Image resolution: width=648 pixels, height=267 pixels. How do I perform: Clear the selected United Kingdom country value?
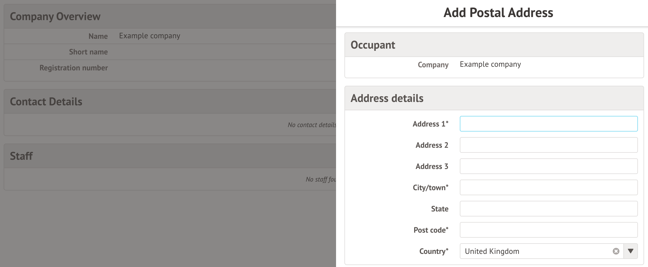(616, 251)
